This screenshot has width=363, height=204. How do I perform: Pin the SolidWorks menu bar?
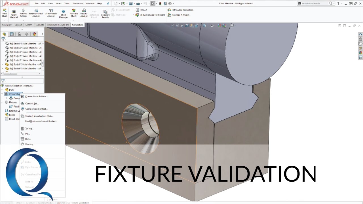click(x=108, y=4)
